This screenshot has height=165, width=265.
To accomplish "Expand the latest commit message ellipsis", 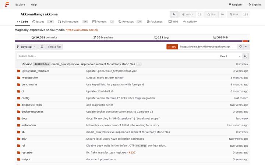I will coord(139,64).
